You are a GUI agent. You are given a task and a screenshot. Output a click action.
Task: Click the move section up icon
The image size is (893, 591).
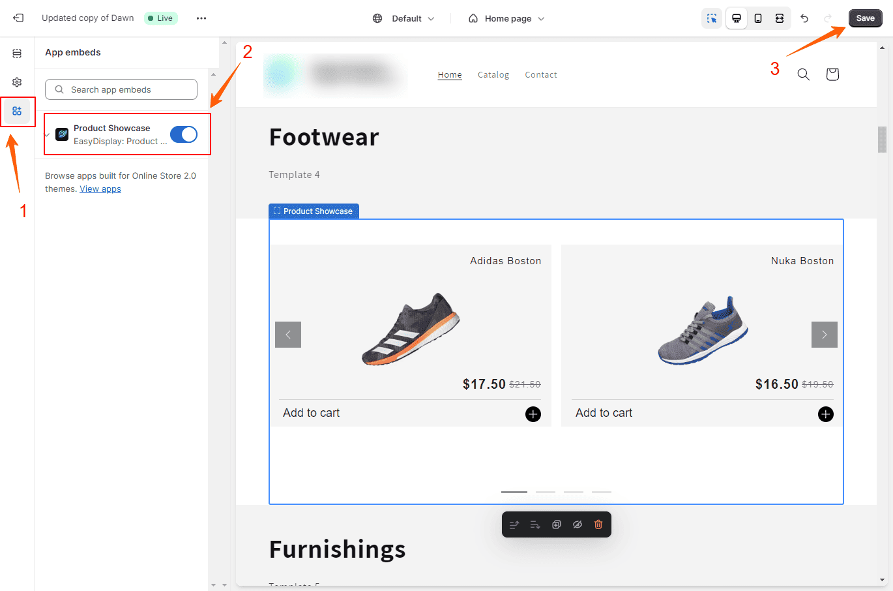(514, 524)
